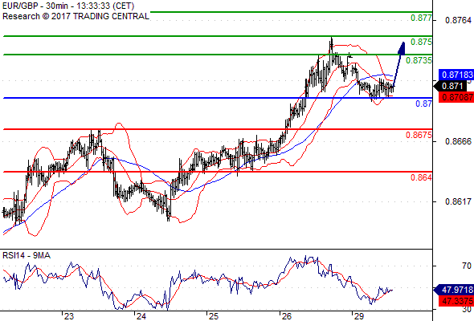Select the 0.8735 resistance label
Screen dimensions: 474x321
click(x=419, y=60)
